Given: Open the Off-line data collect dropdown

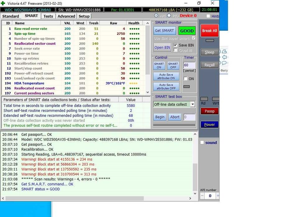Looking at the screenshot, I should pyautogui.click(x=193, y=104).
